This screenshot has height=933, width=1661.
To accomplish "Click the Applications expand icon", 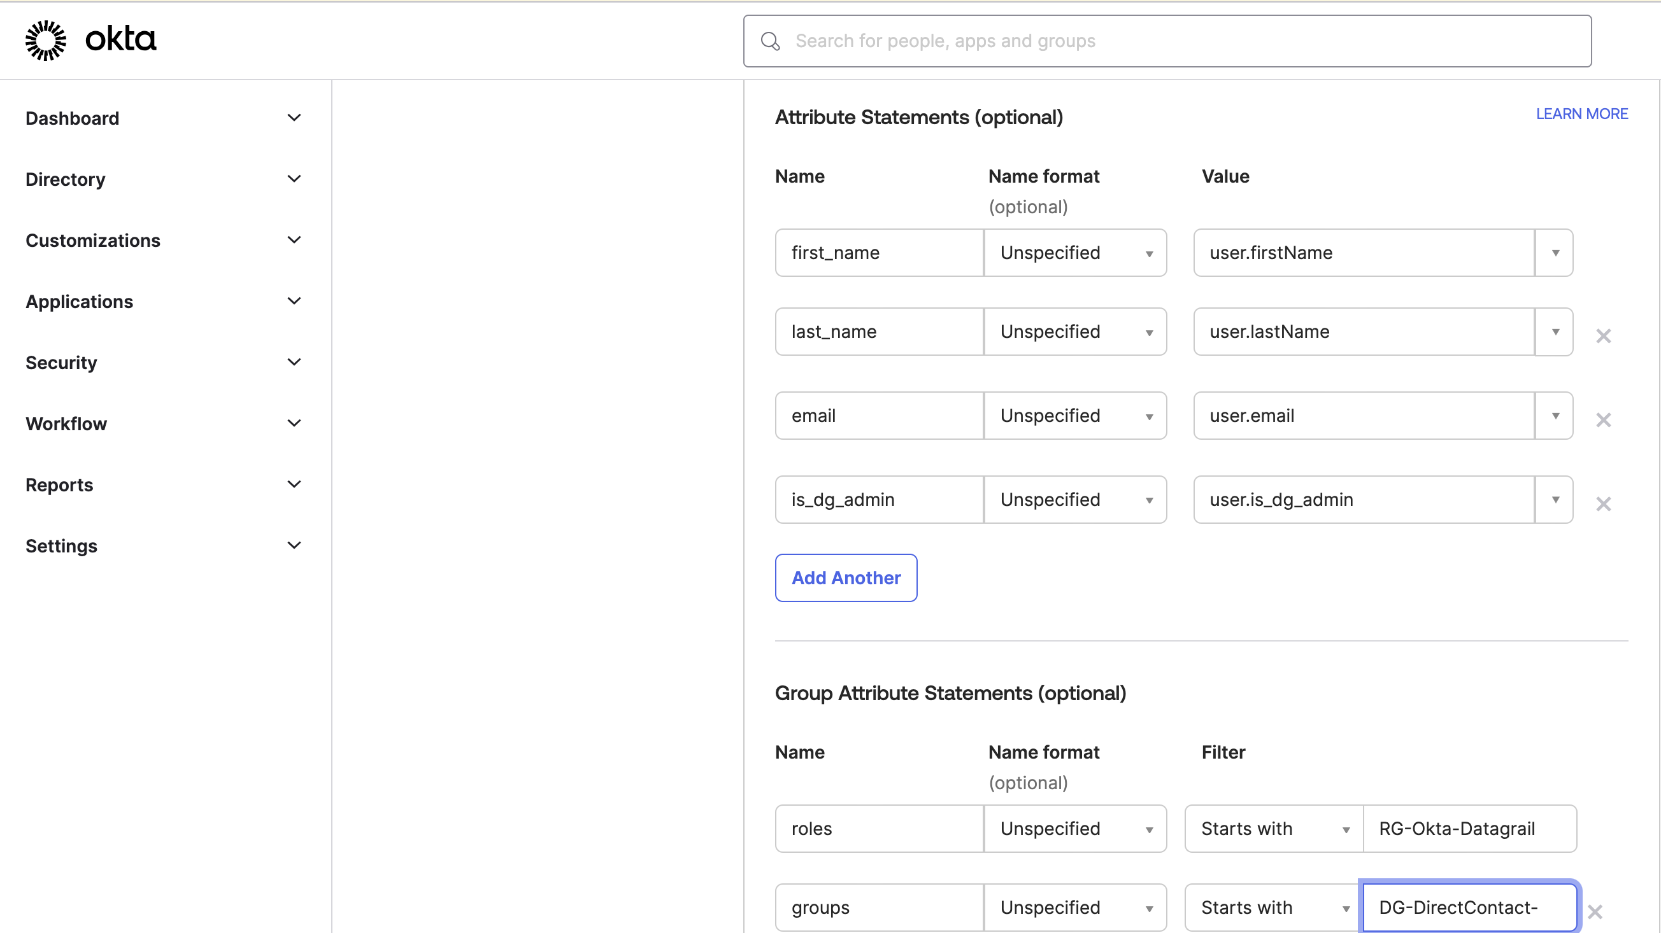I will coord(294,301).
